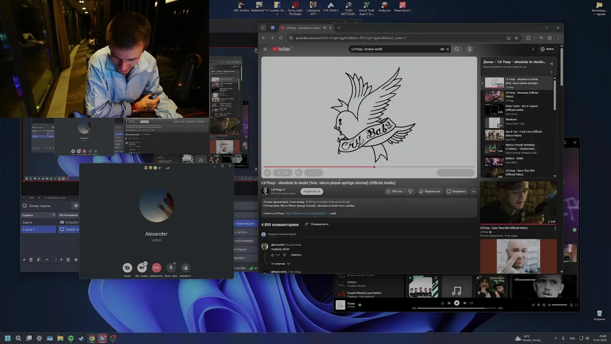Image resolution: width=611 pixels, height=344 pixels.
Task: Open Steam from the taskbar
Action: coord(81,338)
